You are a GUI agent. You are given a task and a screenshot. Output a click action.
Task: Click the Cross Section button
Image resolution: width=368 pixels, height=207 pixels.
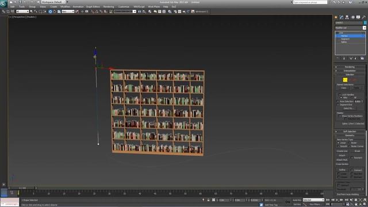click(342, 164)
